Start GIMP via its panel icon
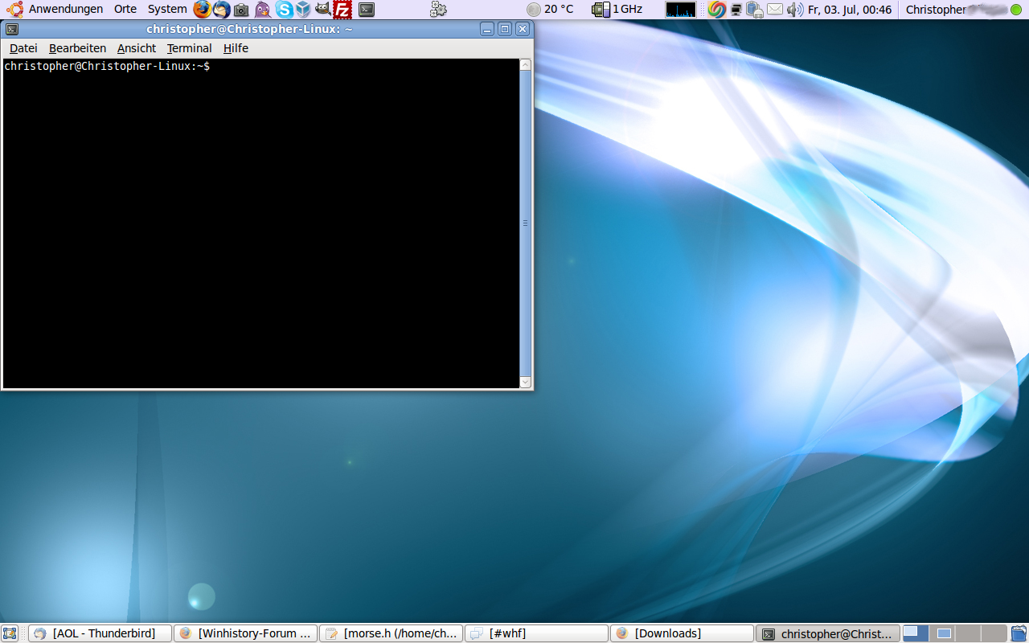This screenshot has height=643, width=1029. pos(322,10)
